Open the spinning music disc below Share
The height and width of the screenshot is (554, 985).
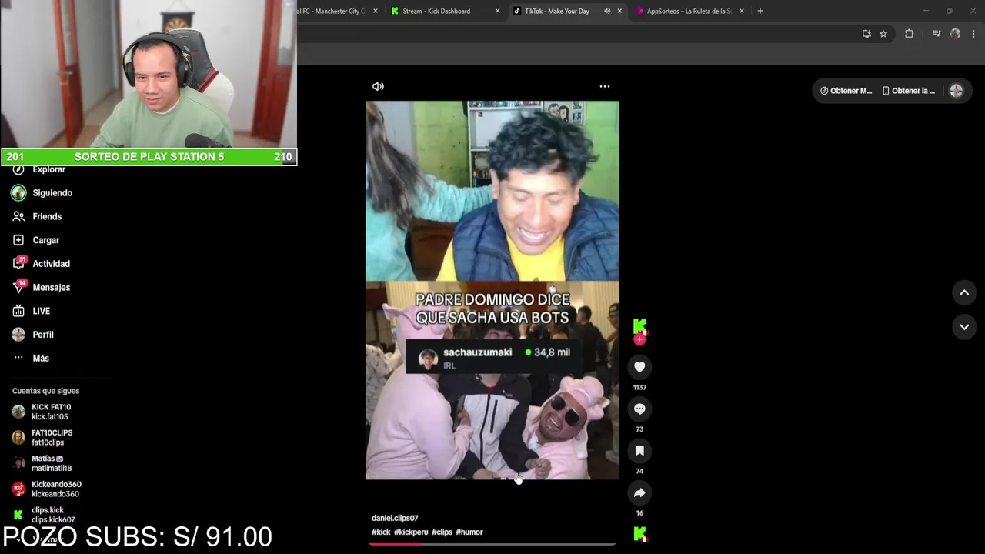pyautogui.click(x=639, y=533)
